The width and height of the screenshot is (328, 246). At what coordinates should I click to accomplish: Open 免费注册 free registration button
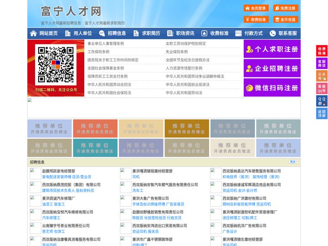click(x=286, y=8)
